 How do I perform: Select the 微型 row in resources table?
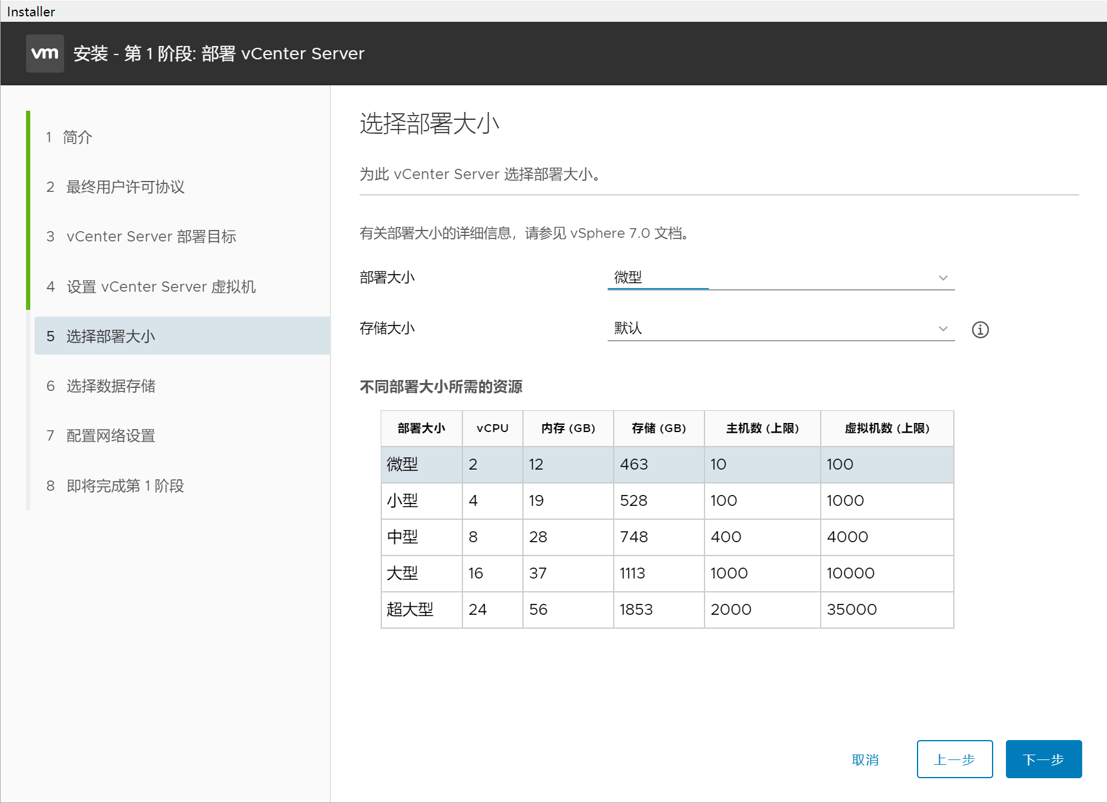click(x=666, y=464)
